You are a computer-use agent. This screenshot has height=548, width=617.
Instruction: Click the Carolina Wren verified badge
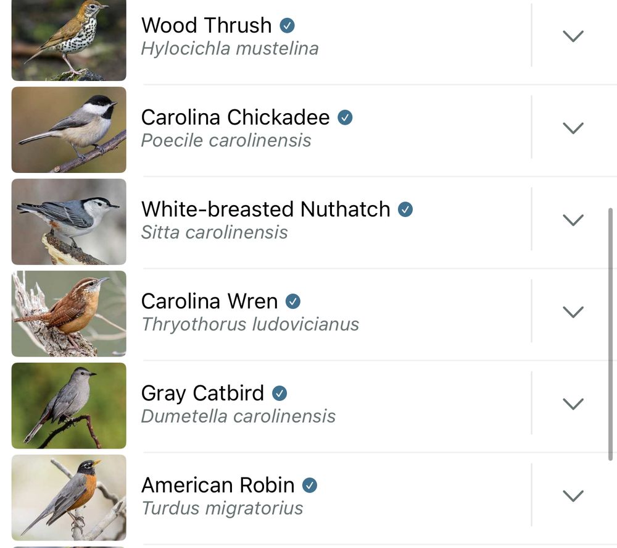(x=293, y=301)
